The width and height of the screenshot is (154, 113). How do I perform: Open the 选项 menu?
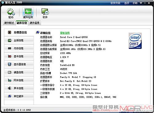[x=127, y=3]
